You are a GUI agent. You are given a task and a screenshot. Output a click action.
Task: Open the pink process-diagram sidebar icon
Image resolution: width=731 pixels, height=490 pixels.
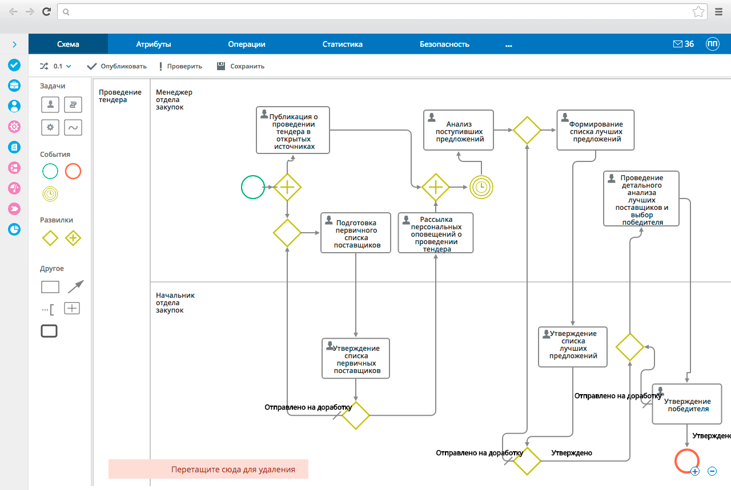click(14, 168)
